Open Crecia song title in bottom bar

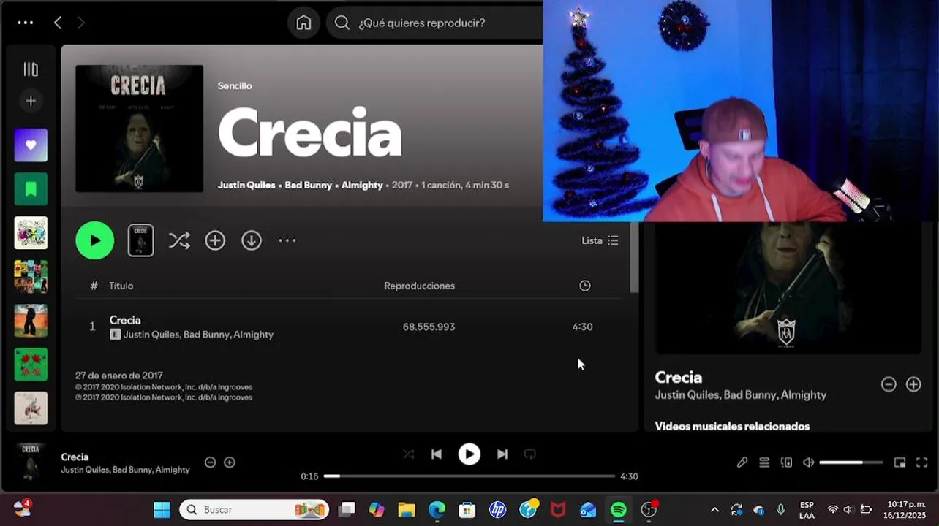[x=75, y=457]
